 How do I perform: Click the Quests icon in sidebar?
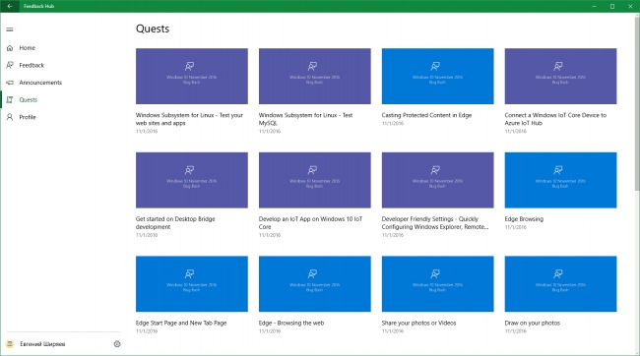pyautogui.click(x=10, y=100)
